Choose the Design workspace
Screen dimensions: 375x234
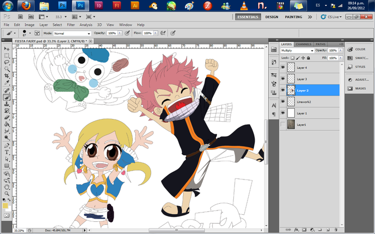point(272,17)
